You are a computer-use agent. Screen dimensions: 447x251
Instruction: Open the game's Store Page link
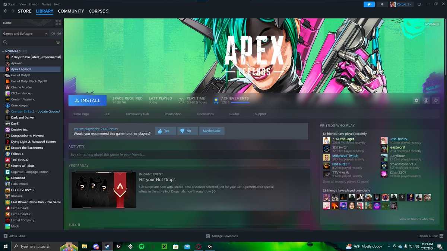(81, 114)
